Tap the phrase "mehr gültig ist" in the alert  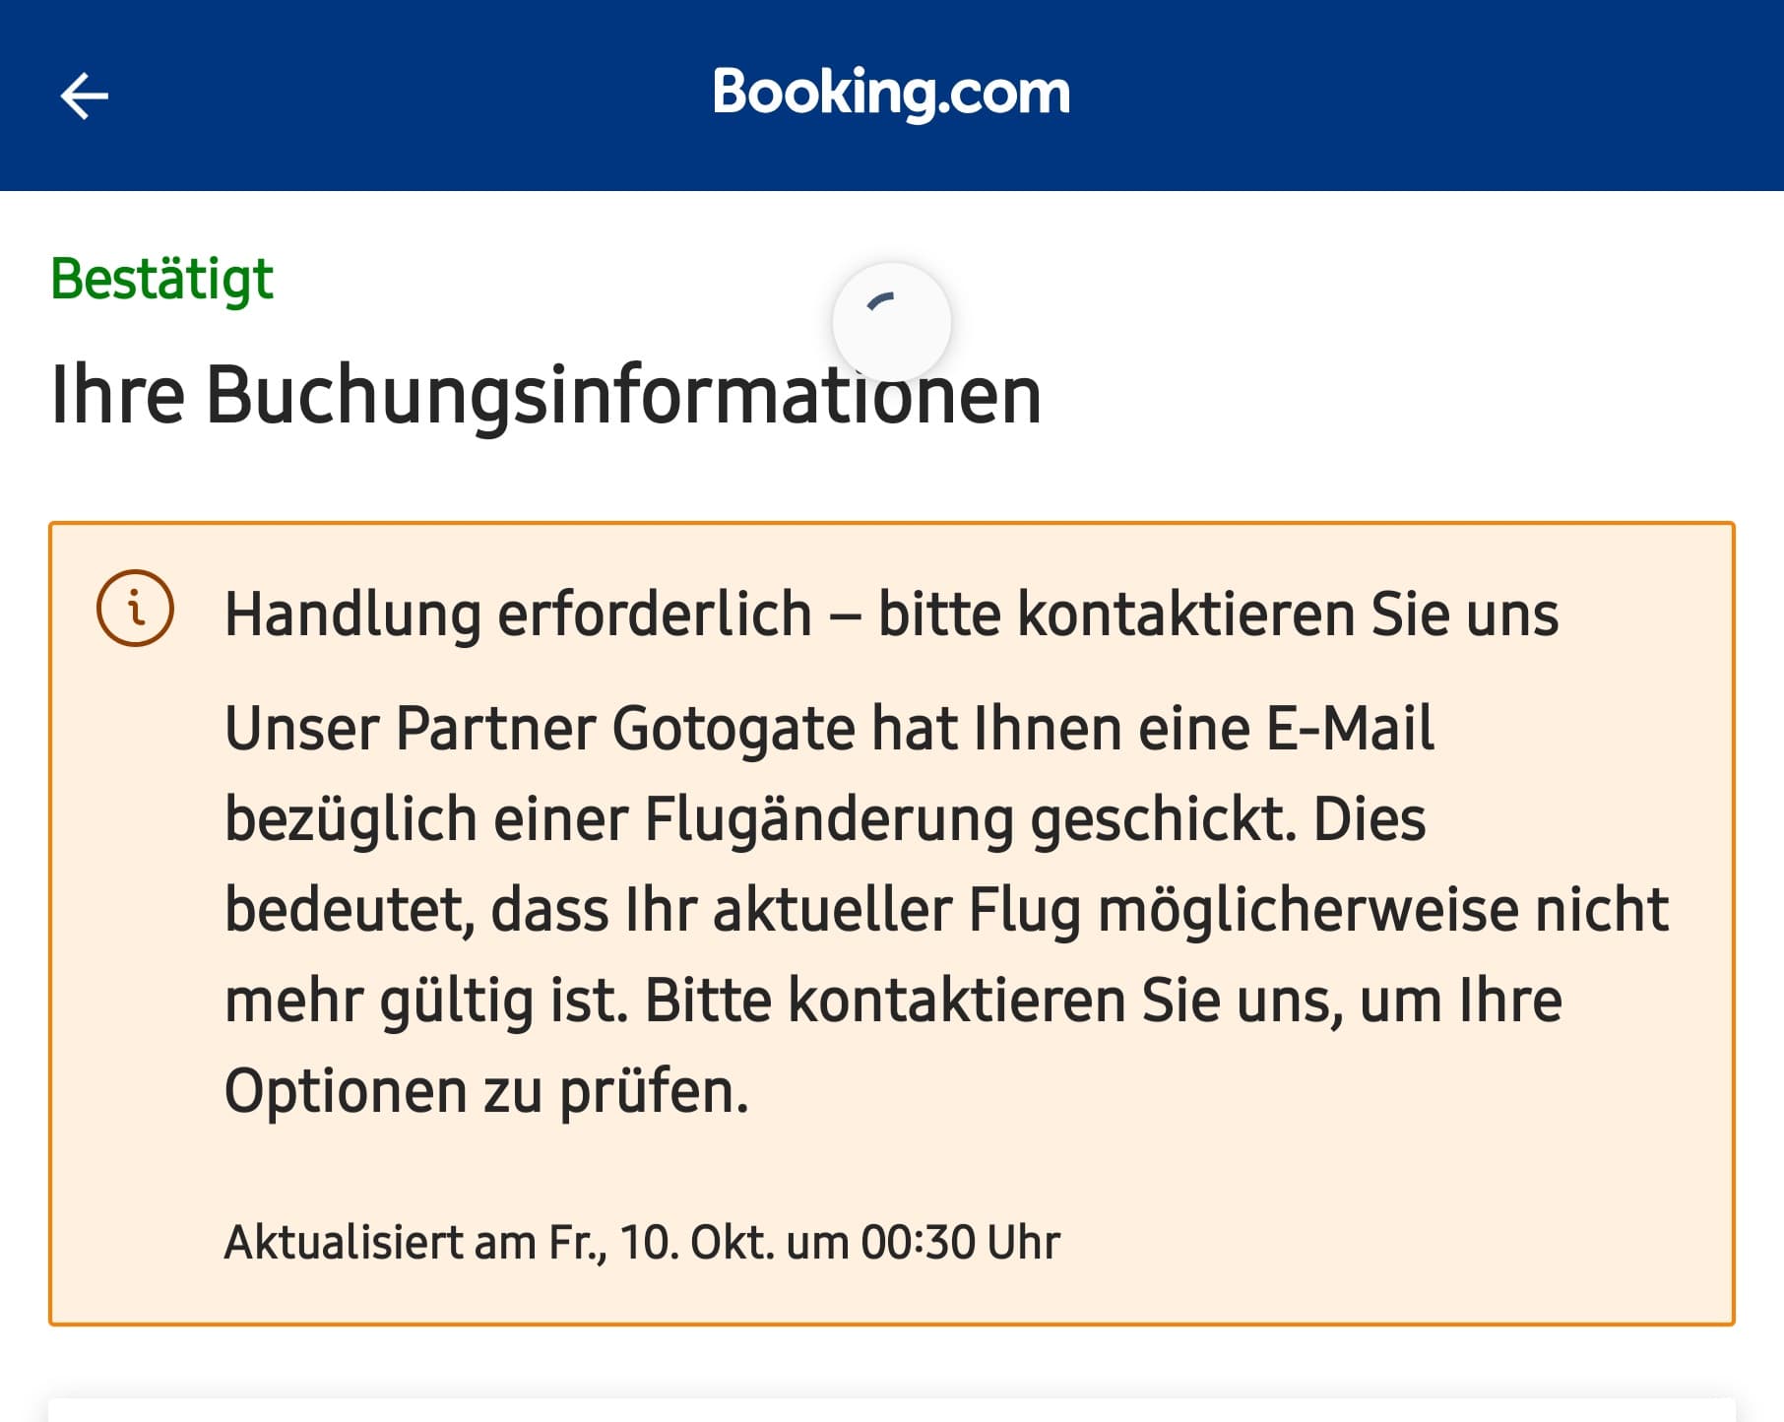click(x=426, y=1002)
